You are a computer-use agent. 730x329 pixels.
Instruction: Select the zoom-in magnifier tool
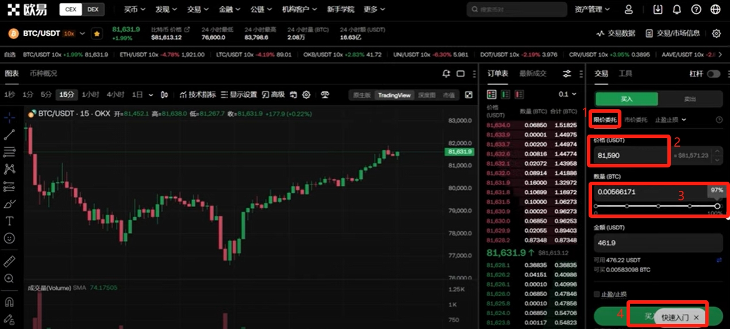(9, 279)
